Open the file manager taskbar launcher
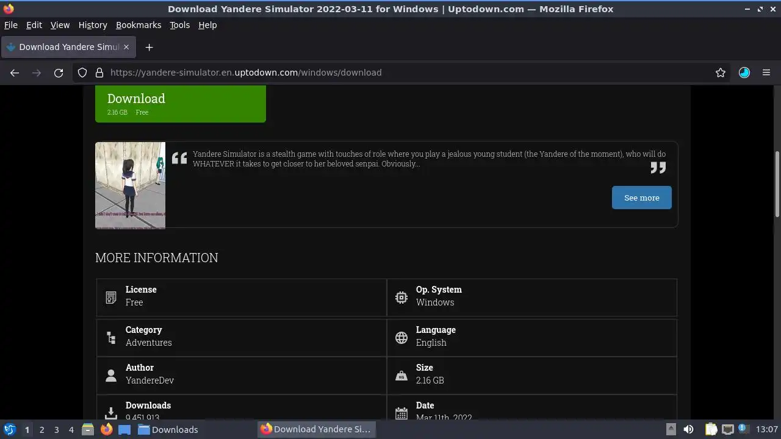Image resolution: width=781 pixels, height=439 pixels. pyautogui.click(x=88, y=429)
